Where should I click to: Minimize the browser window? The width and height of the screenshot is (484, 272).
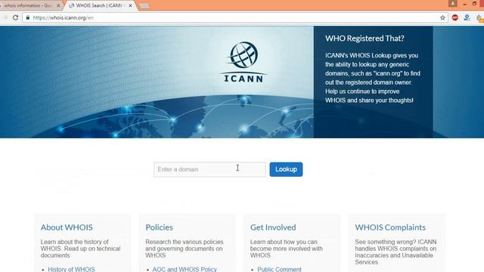coord(464,4)
